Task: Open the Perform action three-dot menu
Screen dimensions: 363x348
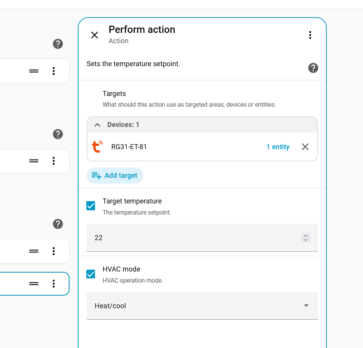Action: coord(310,35)
